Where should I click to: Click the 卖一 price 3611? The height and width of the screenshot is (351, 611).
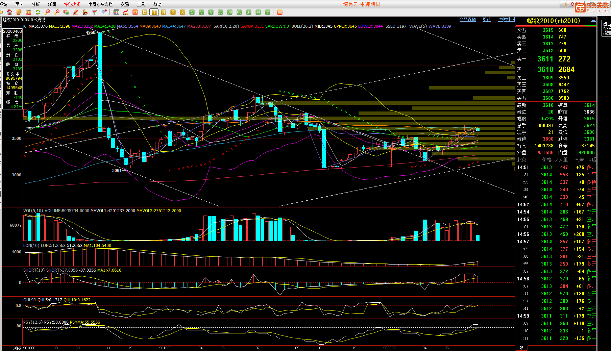coord(545,59)
